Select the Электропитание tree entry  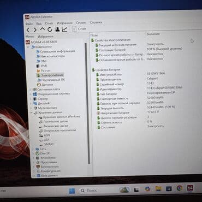(50, 75)
